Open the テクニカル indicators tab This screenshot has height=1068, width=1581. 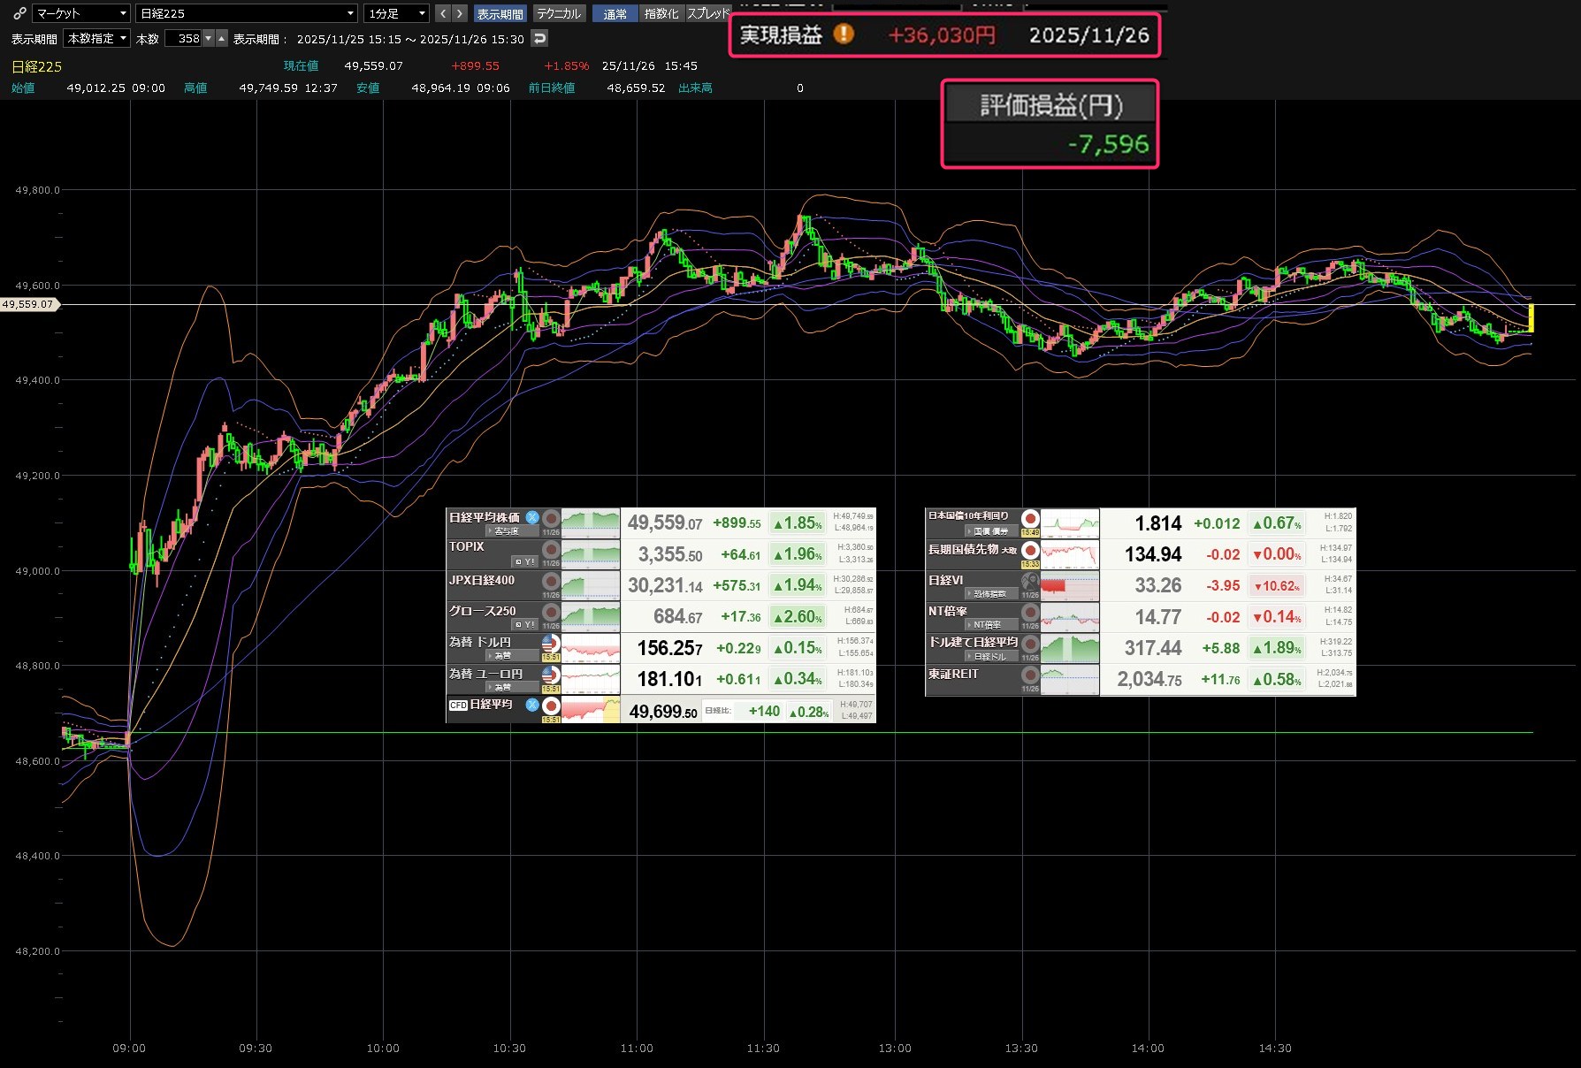point(559,13)
